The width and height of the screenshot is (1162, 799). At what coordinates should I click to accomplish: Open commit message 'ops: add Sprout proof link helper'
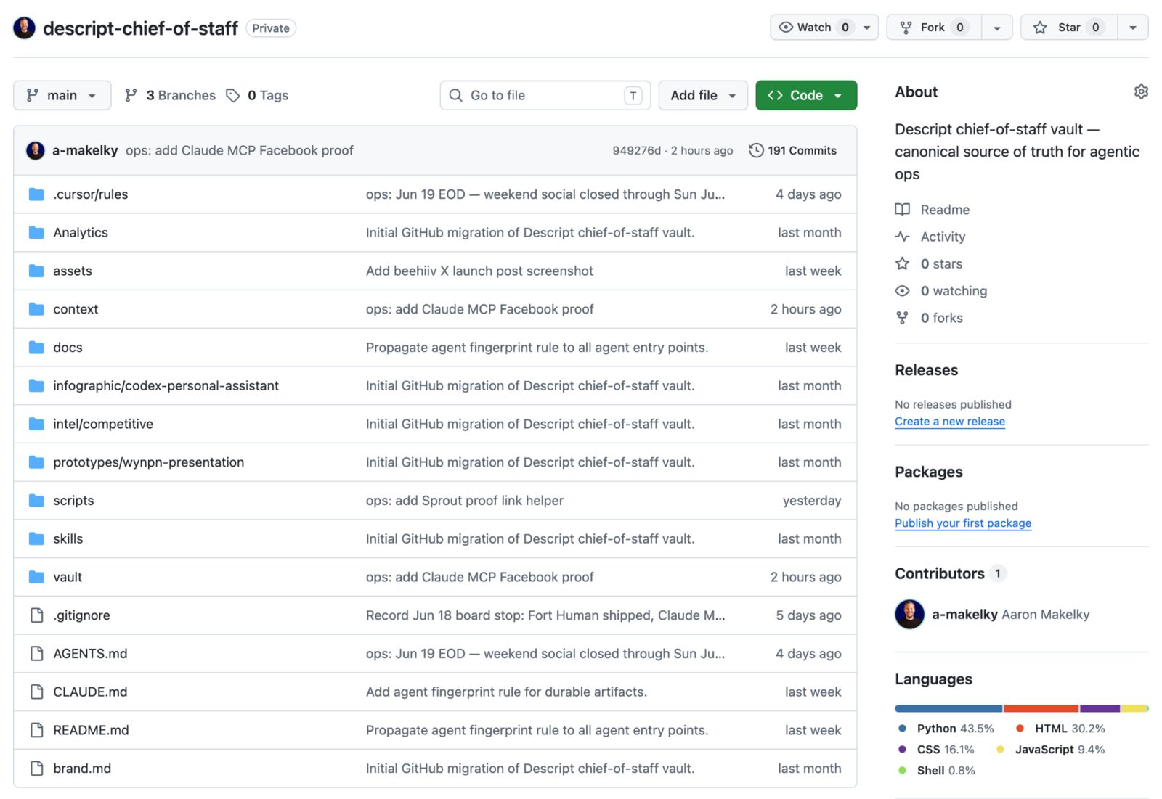coord(465,501)
